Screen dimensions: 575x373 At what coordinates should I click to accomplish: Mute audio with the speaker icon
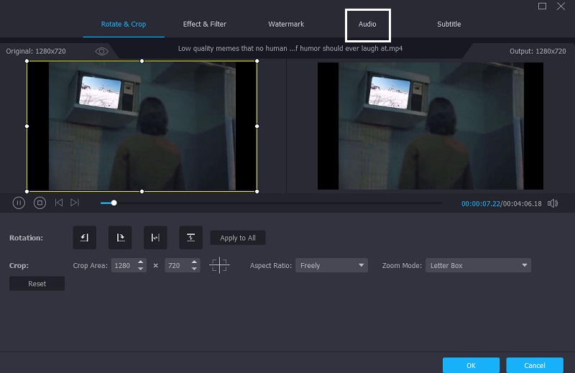pyautogui.click(x=552, y=203)
